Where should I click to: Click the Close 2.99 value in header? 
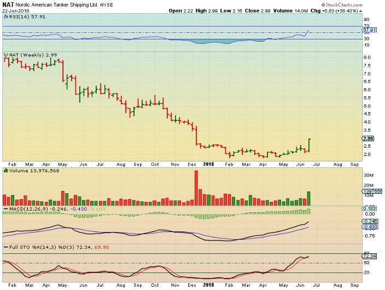[258, 11]
